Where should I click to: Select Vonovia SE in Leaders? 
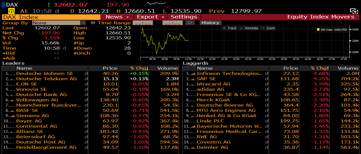(90, 89)
